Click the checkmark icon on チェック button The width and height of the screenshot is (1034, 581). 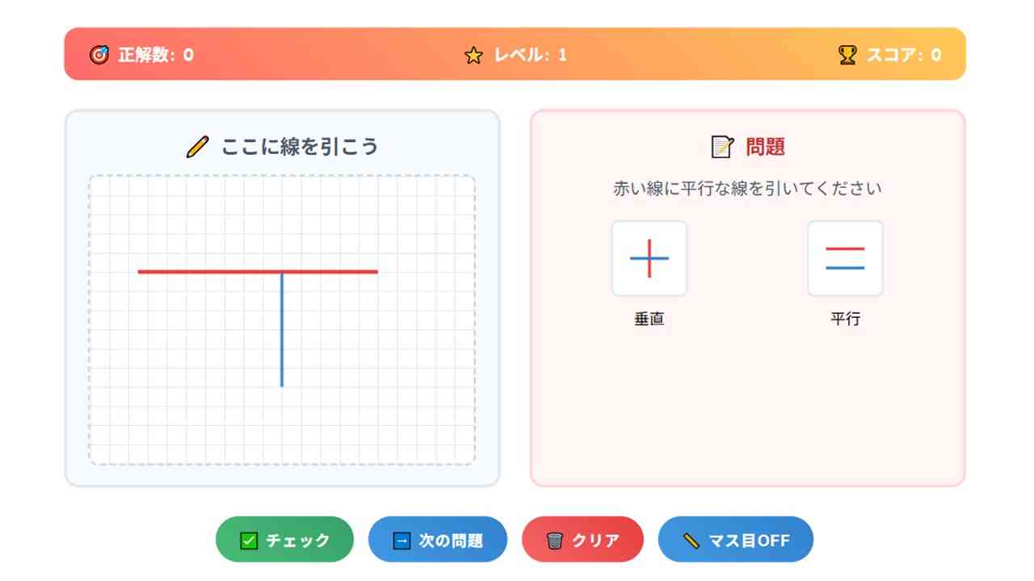pyautogui.click(x=249, y=540)
